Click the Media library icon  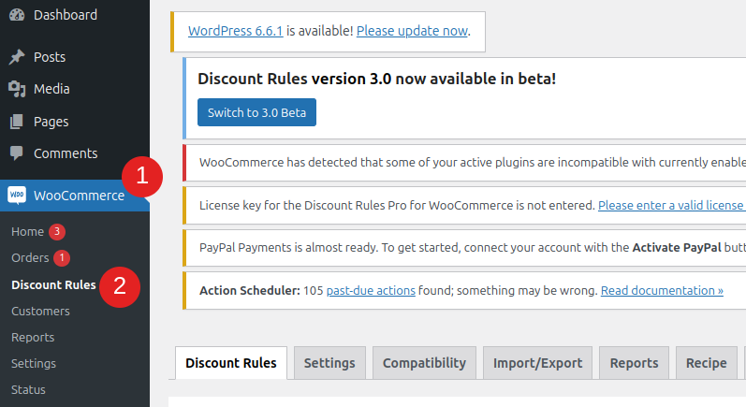(17, 89)
